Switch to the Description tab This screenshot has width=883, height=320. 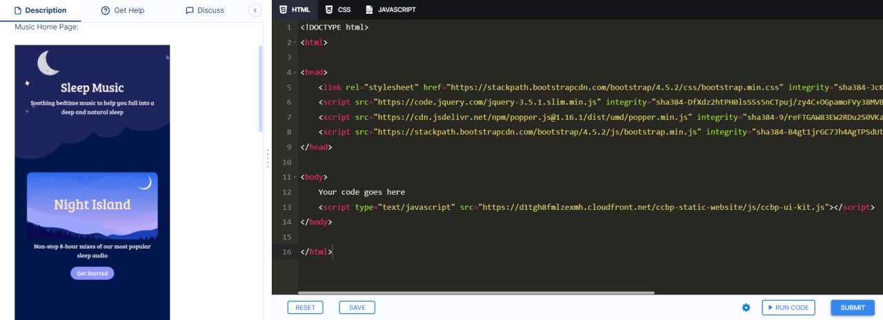(40, 10)
